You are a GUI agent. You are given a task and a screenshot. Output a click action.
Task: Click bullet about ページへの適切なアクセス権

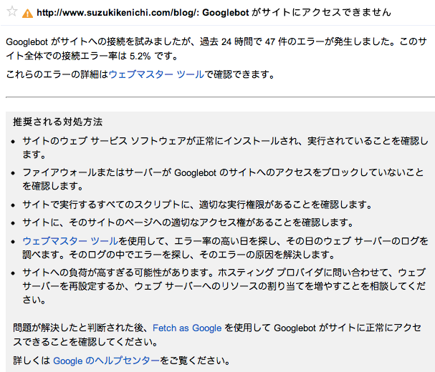coord(188,222)
